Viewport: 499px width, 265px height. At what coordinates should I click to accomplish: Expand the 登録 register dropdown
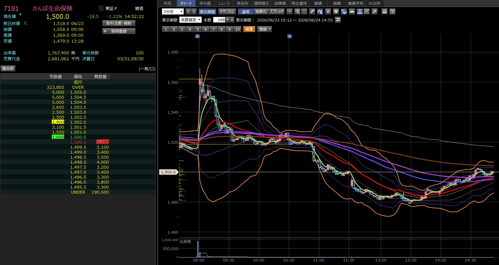pos(265,29)
